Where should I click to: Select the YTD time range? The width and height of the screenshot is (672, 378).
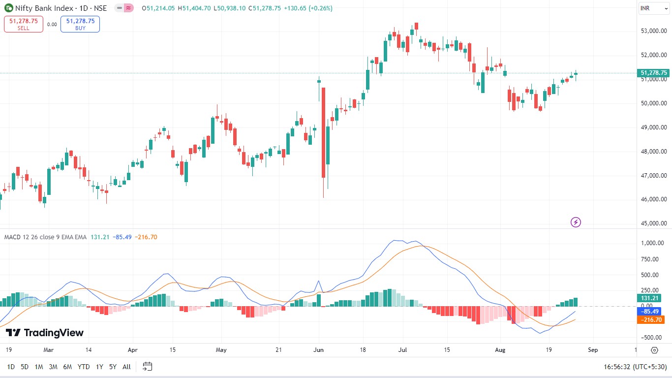(x=84, y=367)
